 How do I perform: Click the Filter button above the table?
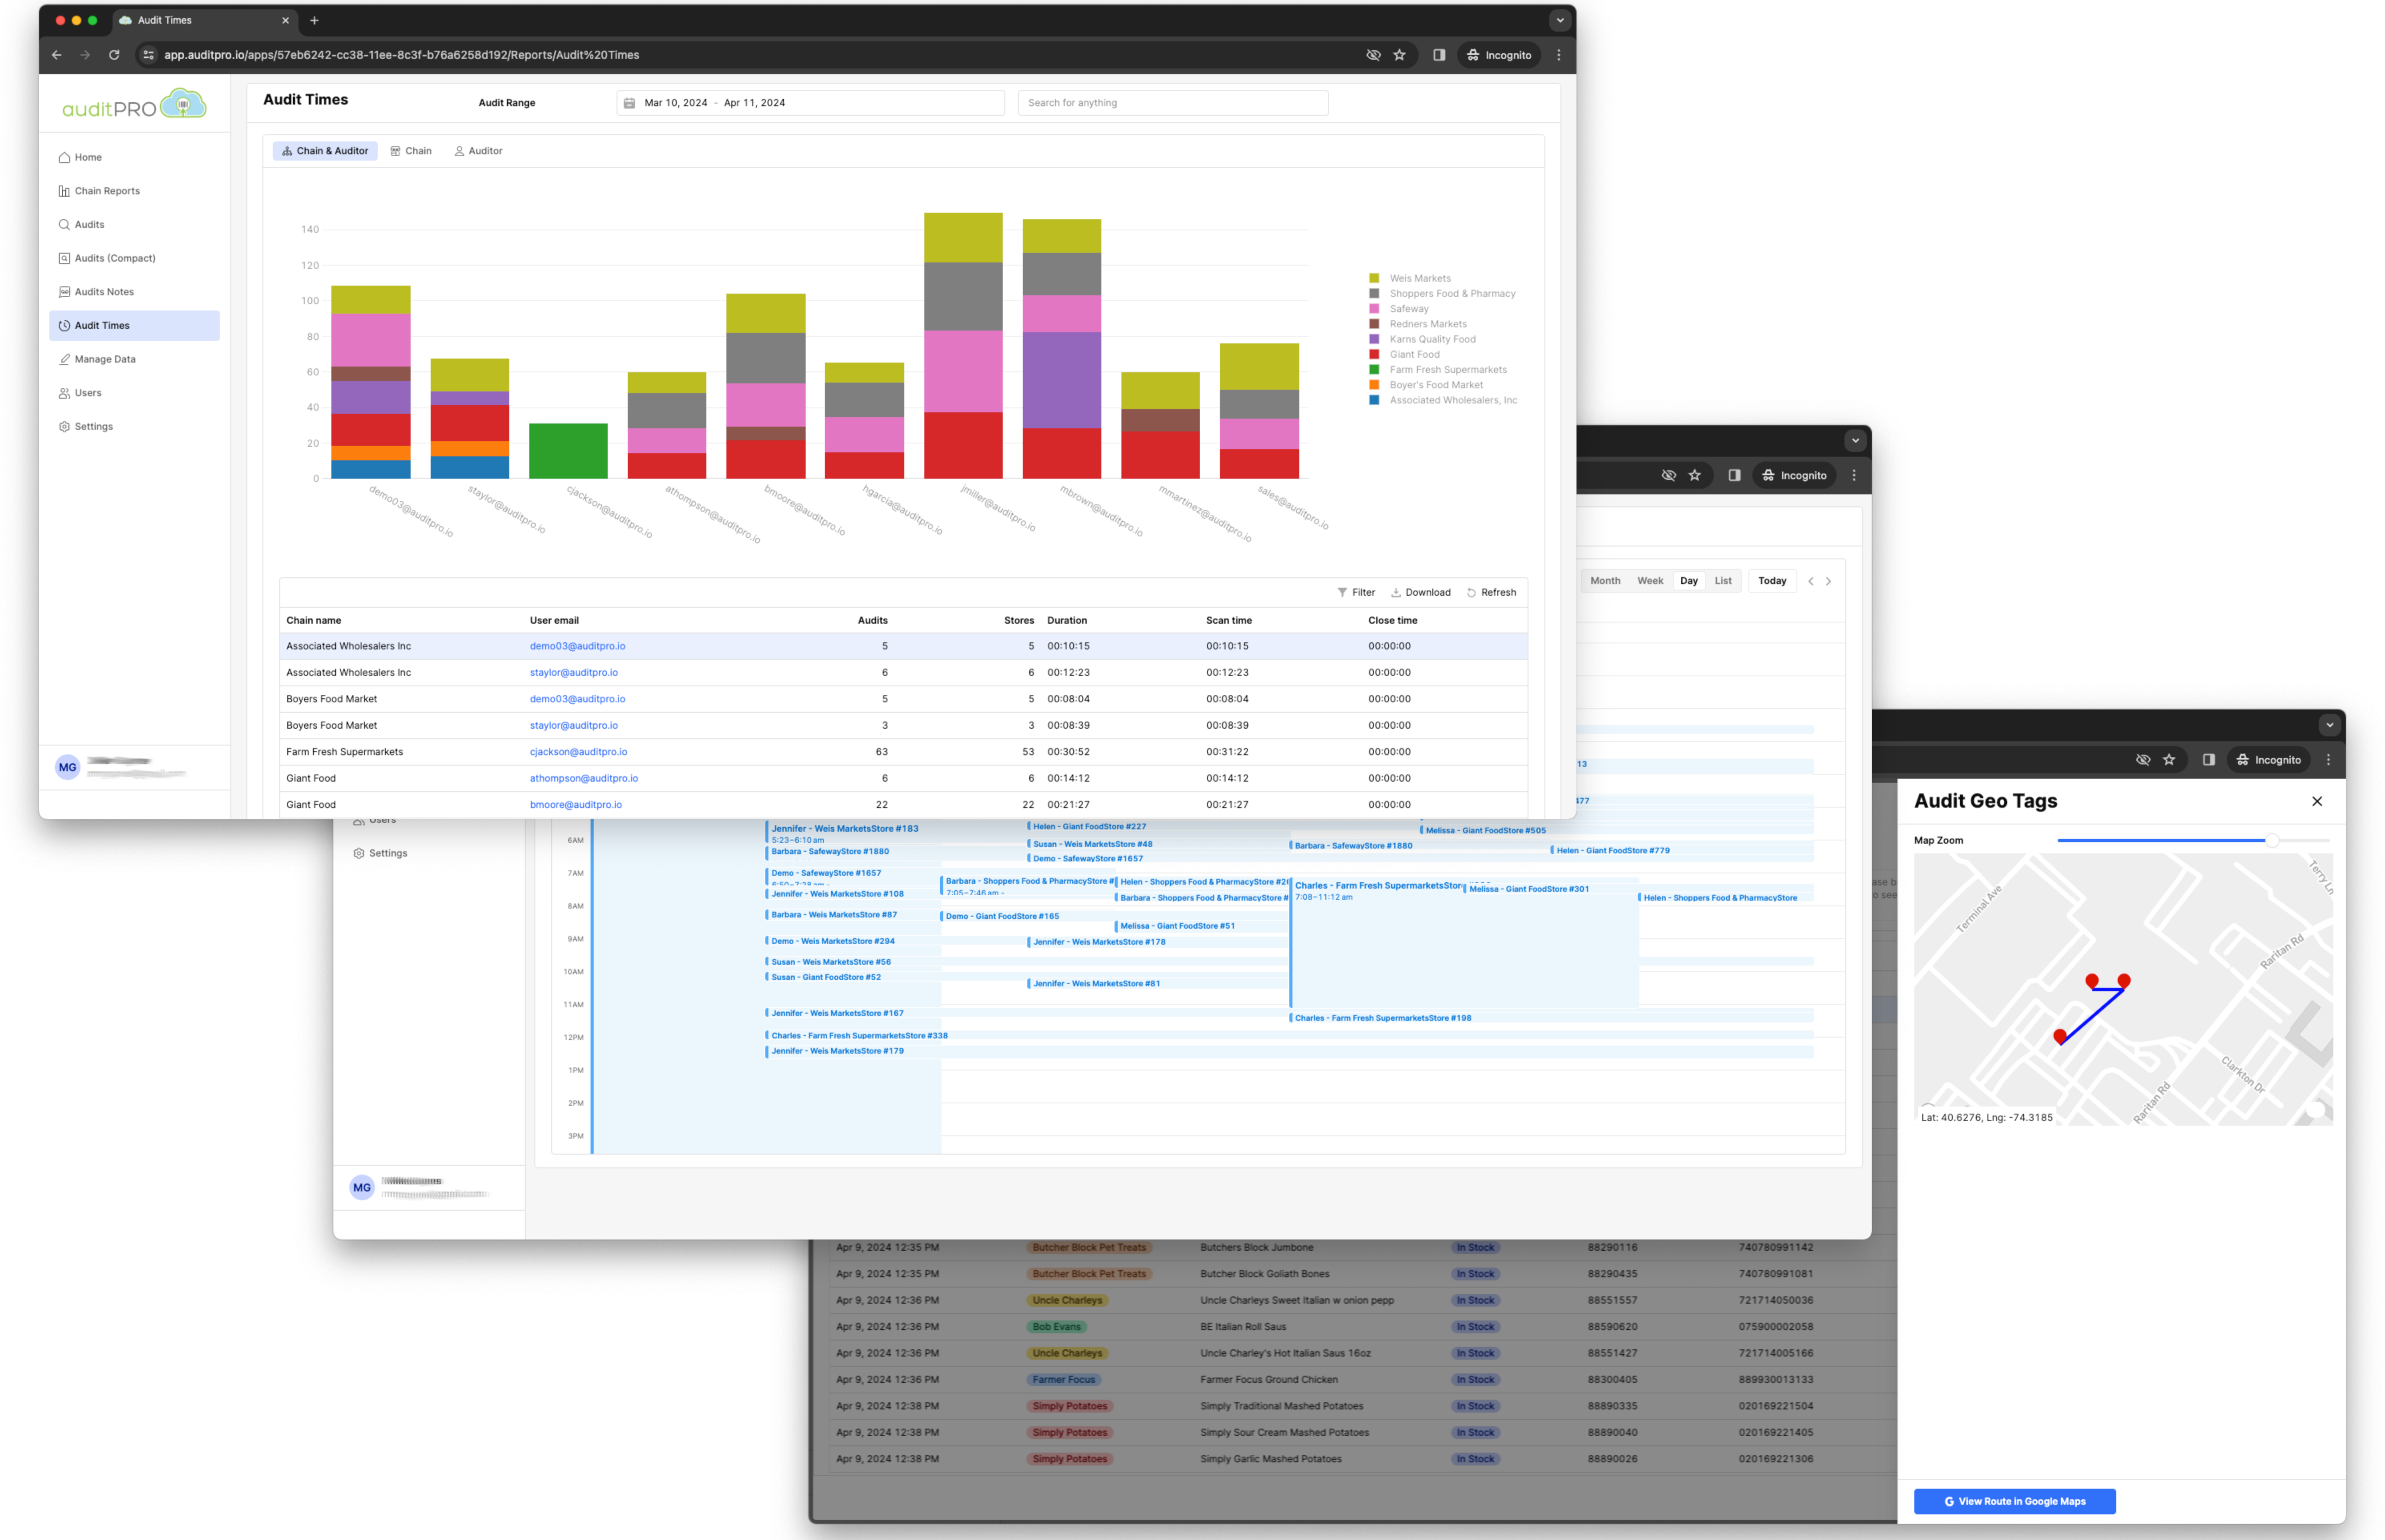[x=1356, y=593]
